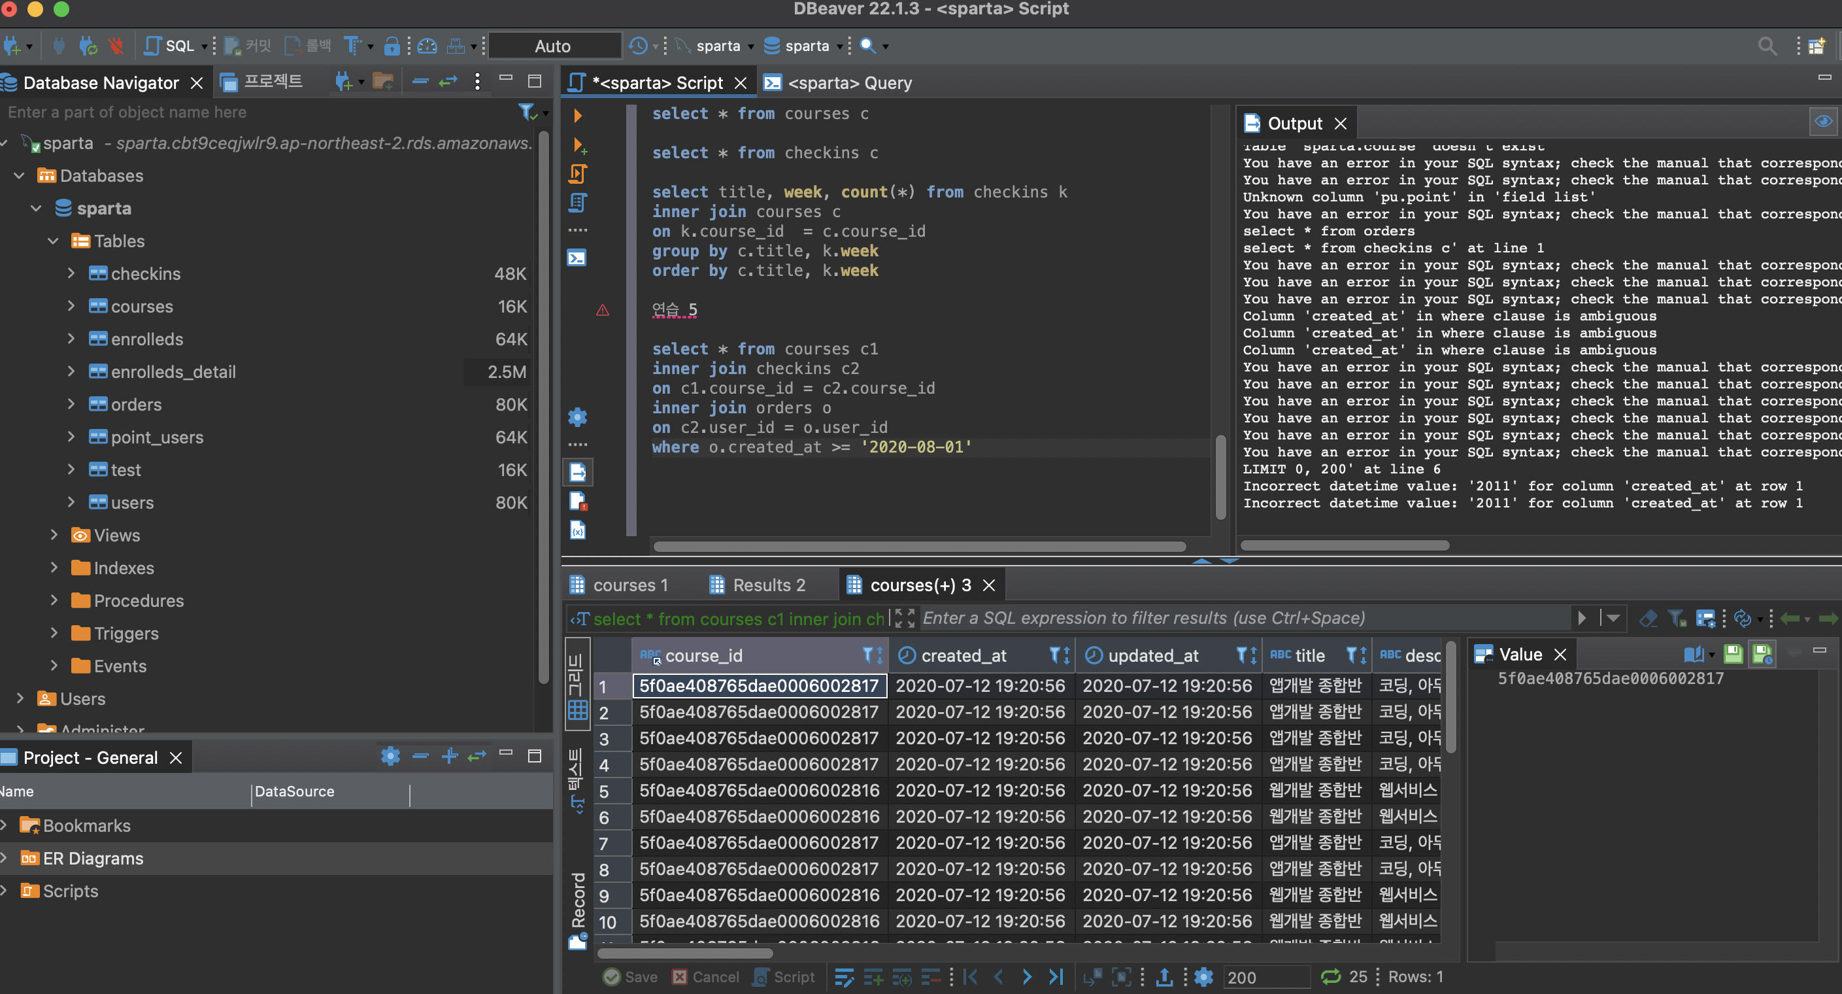The width and height of the screenshot is (1842, 994).
Task: Click the Cancel button in results toolbar
Action: point(705,977)
